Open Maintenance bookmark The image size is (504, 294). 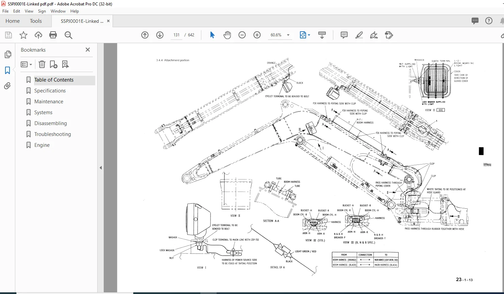click(x=49, y=102)
